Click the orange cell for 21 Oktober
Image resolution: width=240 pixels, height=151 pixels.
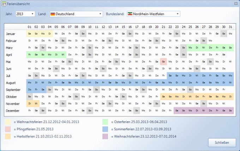click(163, 97)
